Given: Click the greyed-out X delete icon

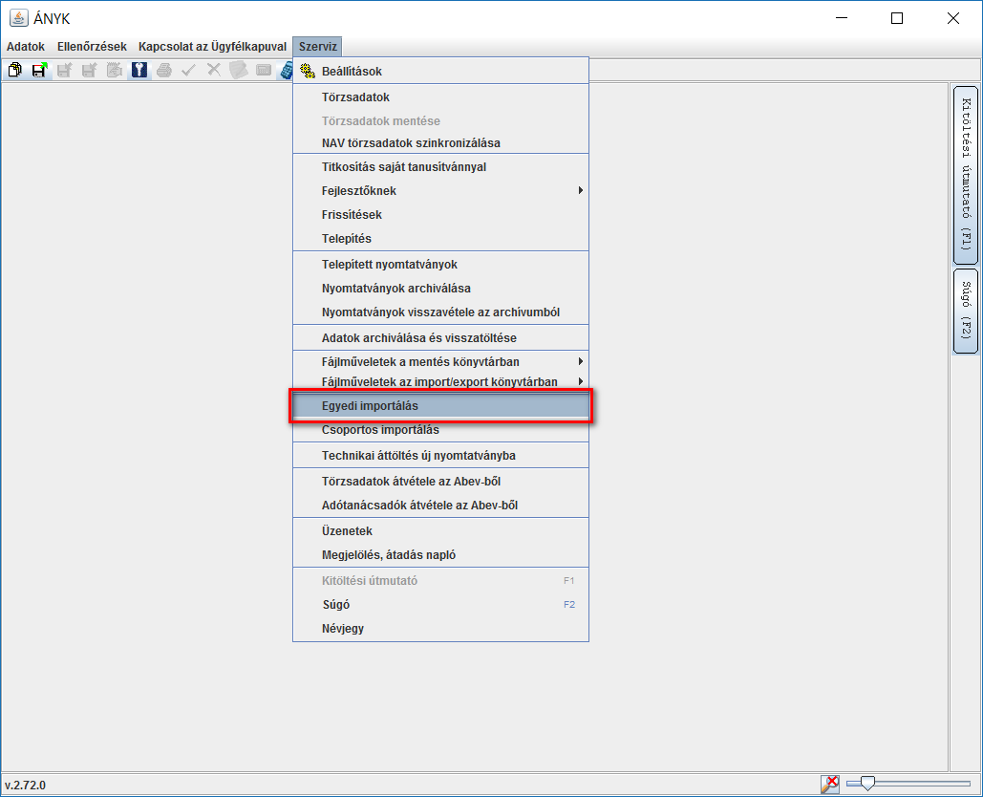Looking at the screenshot, I should pos(214,70).
